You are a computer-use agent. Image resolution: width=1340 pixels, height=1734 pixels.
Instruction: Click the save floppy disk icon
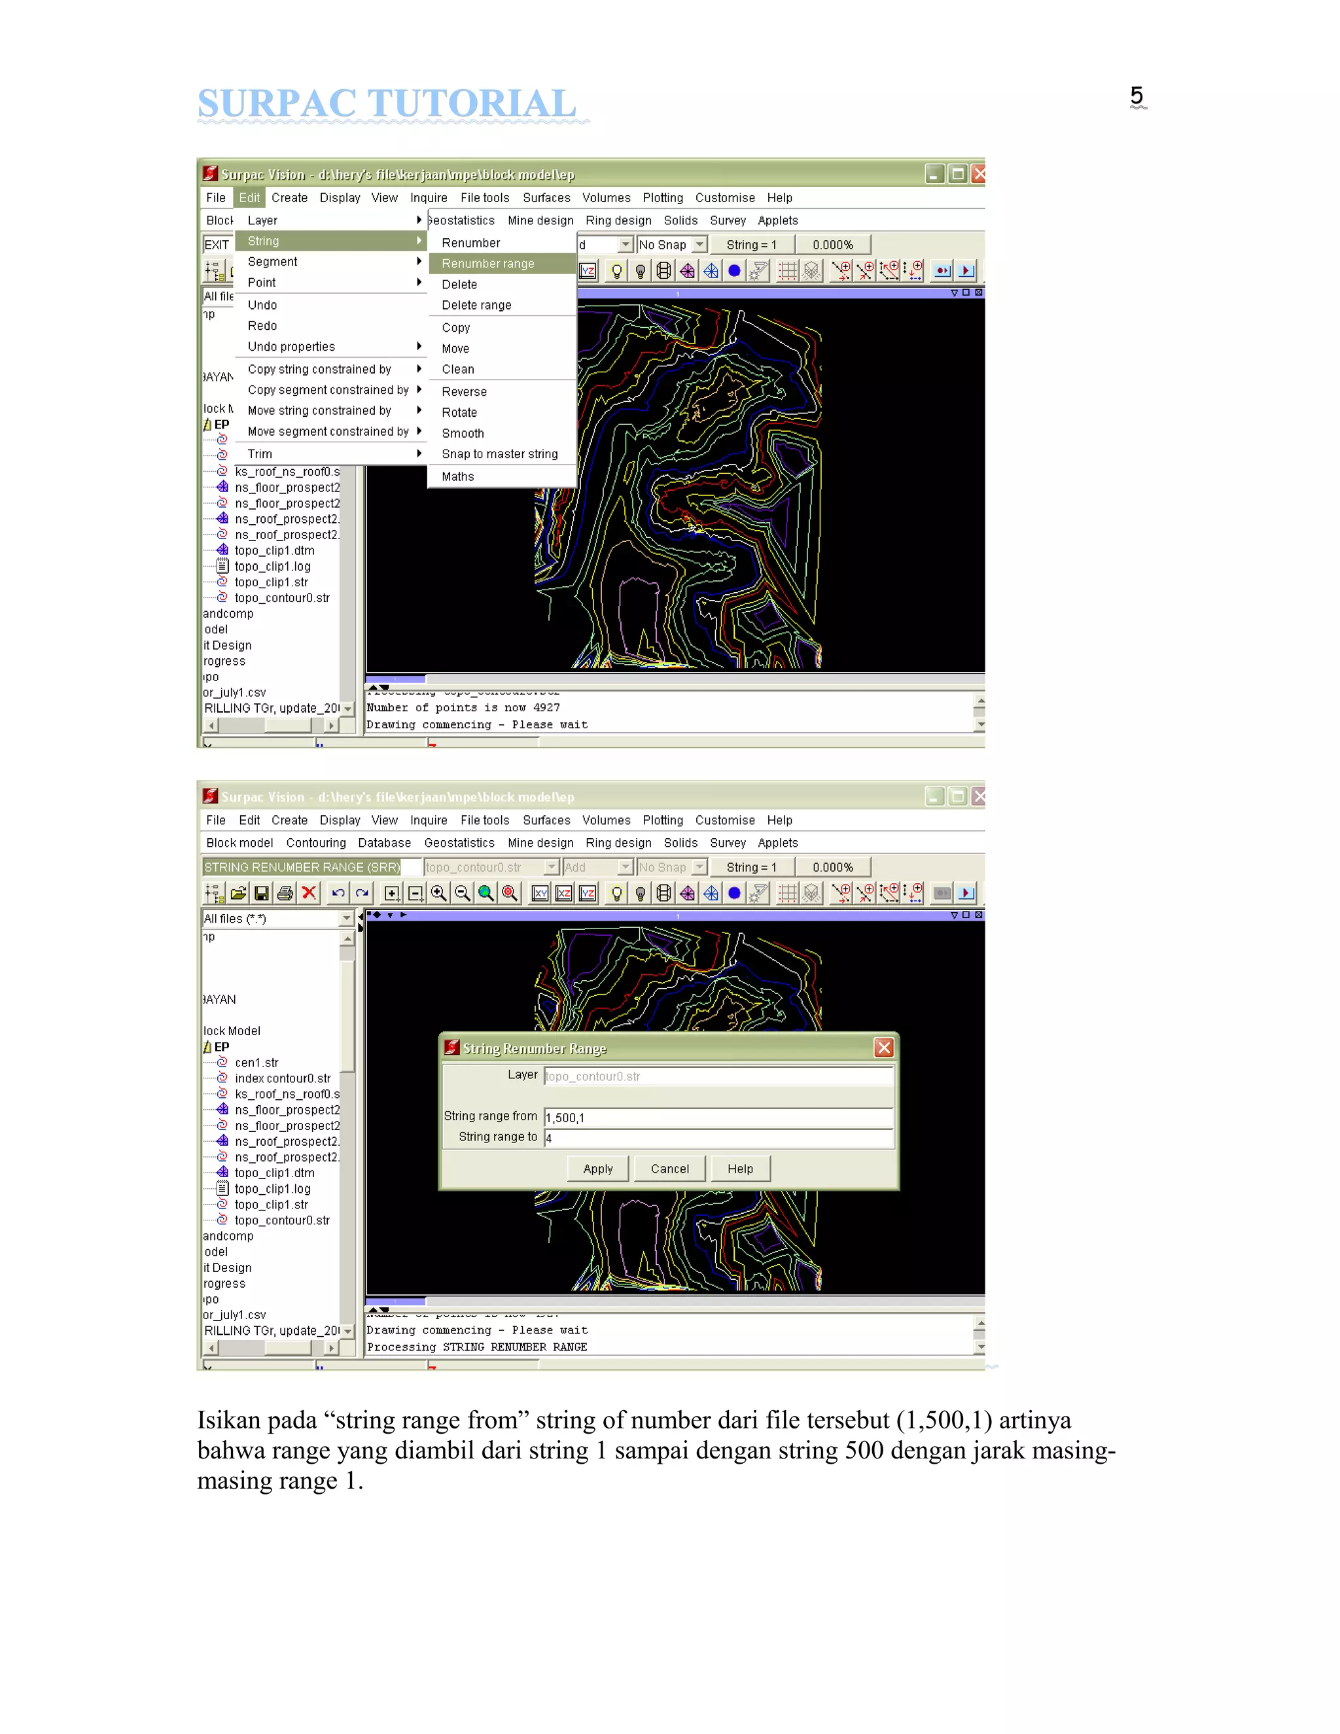pyautogui.click(x=261, y=893)
